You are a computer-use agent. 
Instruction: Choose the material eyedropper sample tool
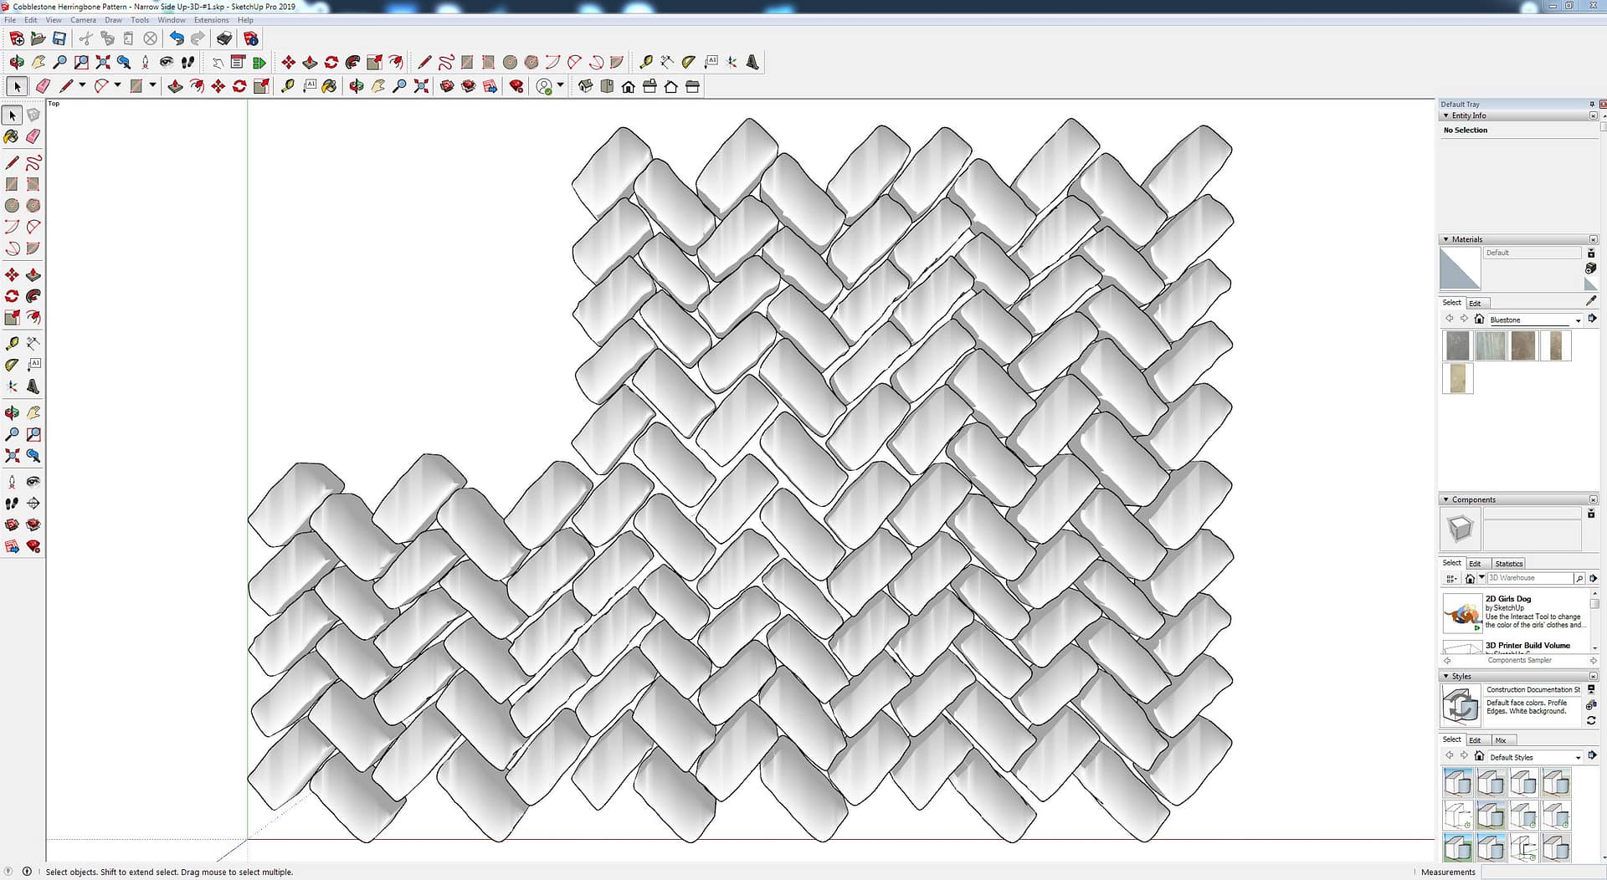point(1590,301)
